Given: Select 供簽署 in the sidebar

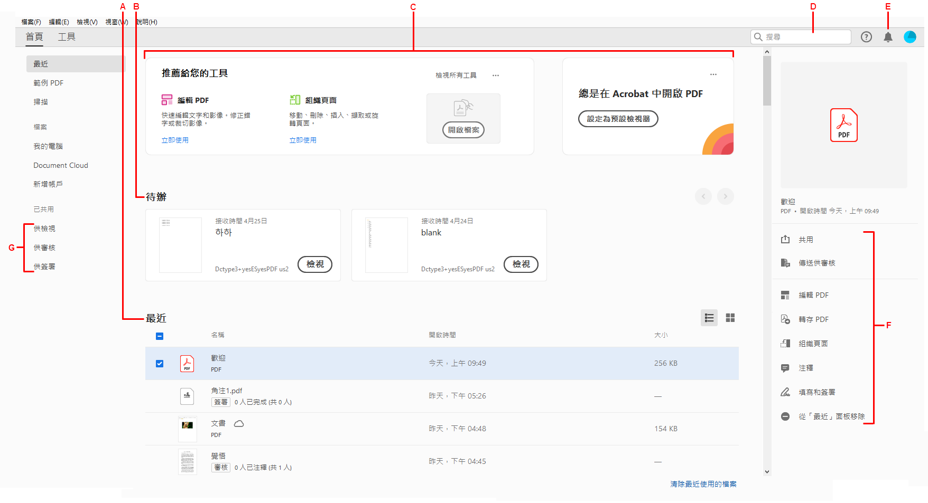Looking at the screenshot, I should pos(44,267).
